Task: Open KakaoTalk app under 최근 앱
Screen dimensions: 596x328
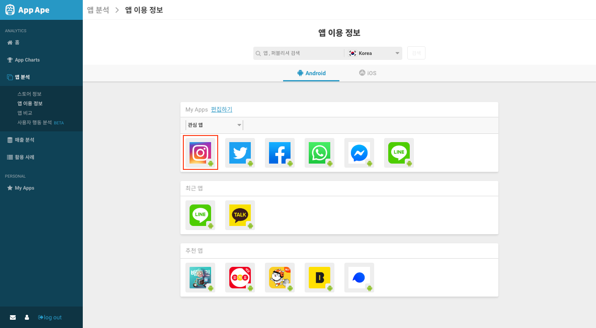Action: tap(240, 215)
